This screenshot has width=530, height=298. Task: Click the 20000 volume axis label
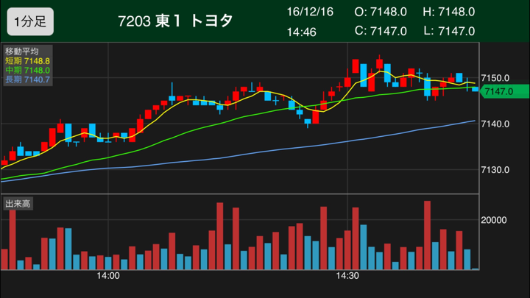pyautogui.click(x=495, y=220)
